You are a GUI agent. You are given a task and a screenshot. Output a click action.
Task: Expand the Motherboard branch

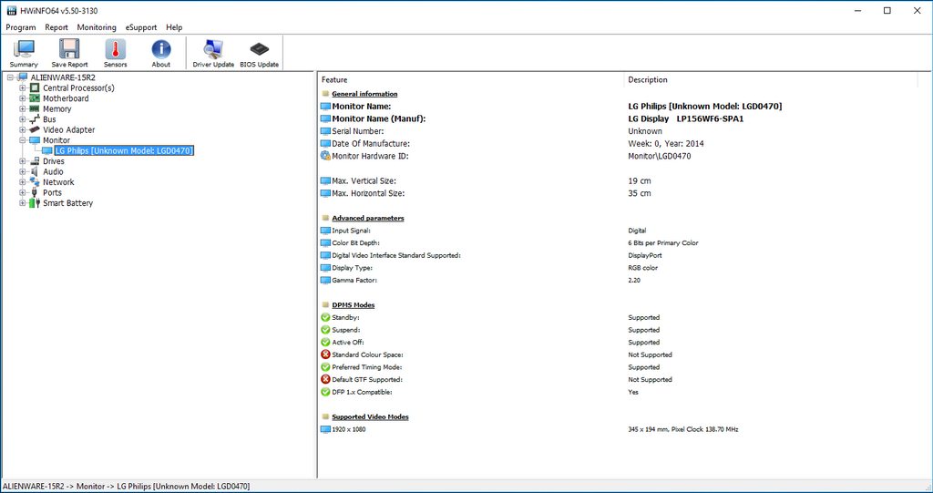23,98
